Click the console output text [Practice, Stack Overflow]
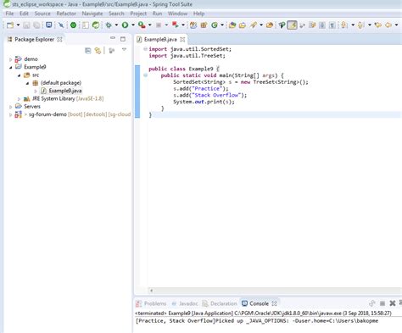Image resolution: width=402 pixels, height=333 pixels. pyautogui.click(x=176, y=321)
